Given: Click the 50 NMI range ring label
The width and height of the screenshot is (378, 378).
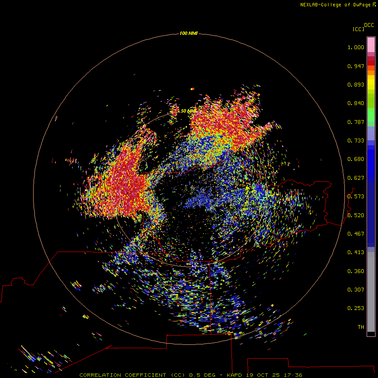Looking at the screenshot, I should point(189,111).
